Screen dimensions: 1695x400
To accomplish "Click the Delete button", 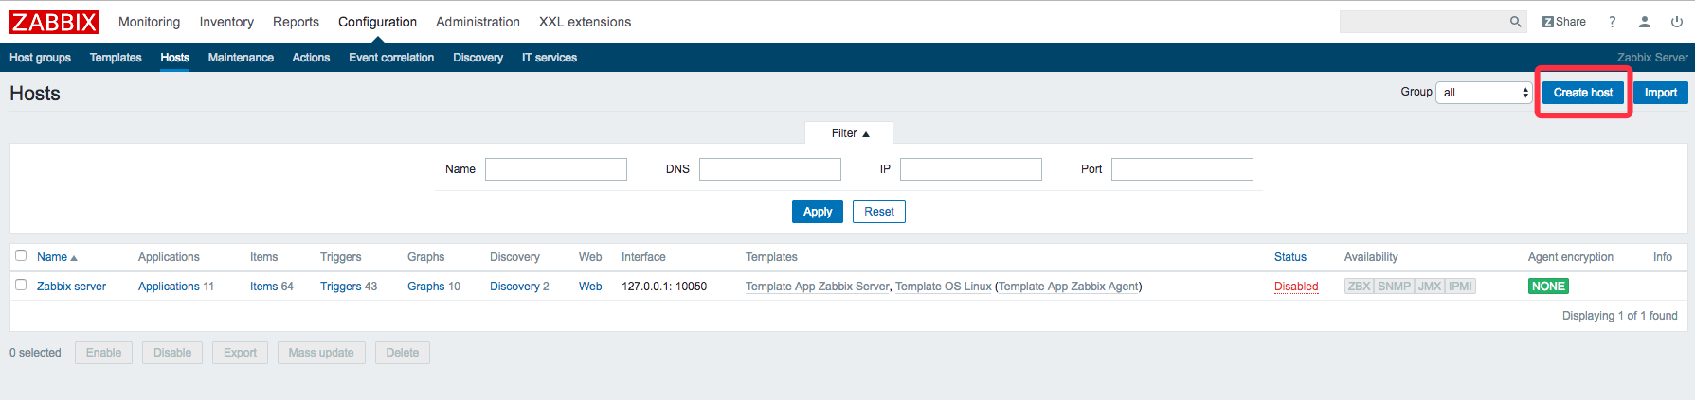I will click(x=403, y=353).
